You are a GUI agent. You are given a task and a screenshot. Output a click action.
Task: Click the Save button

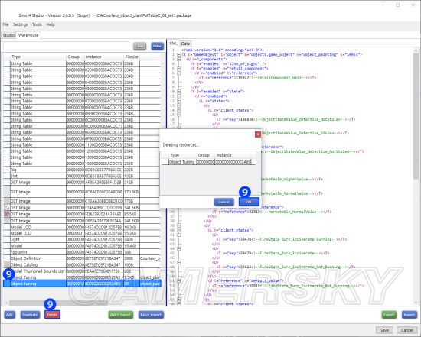(384, 330)
